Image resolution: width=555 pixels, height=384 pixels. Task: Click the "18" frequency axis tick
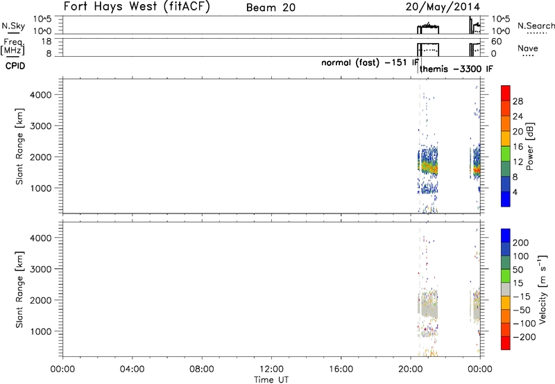(46, 42)
